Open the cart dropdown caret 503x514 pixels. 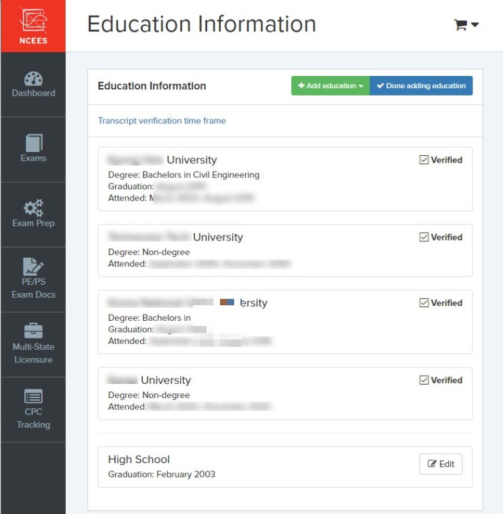tap(475, 25)
